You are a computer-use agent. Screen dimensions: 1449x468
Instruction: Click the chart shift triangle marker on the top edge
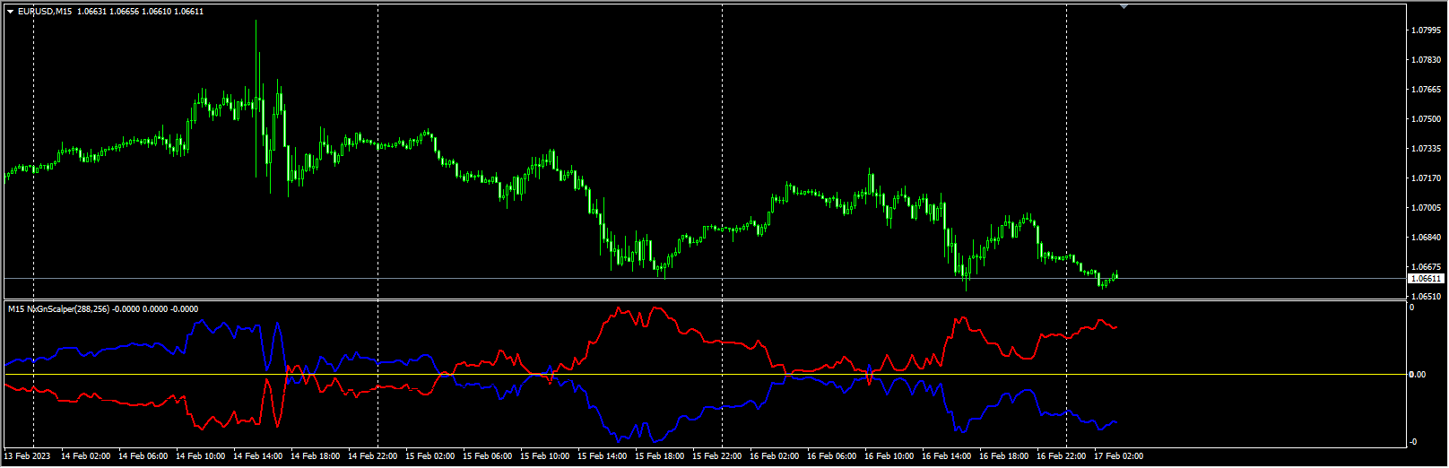(x=1124, y=6)
